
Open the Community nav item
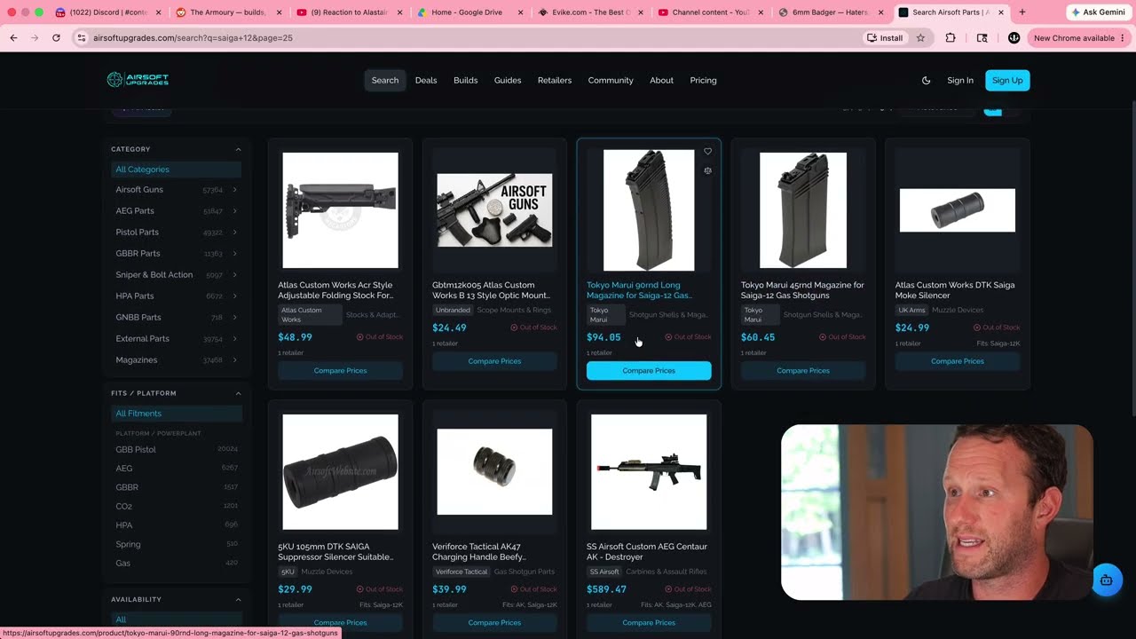[611, 80]
